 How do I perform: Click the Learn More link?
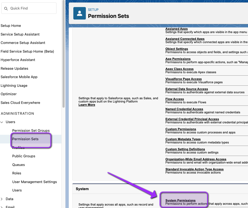tap(87, 105)
